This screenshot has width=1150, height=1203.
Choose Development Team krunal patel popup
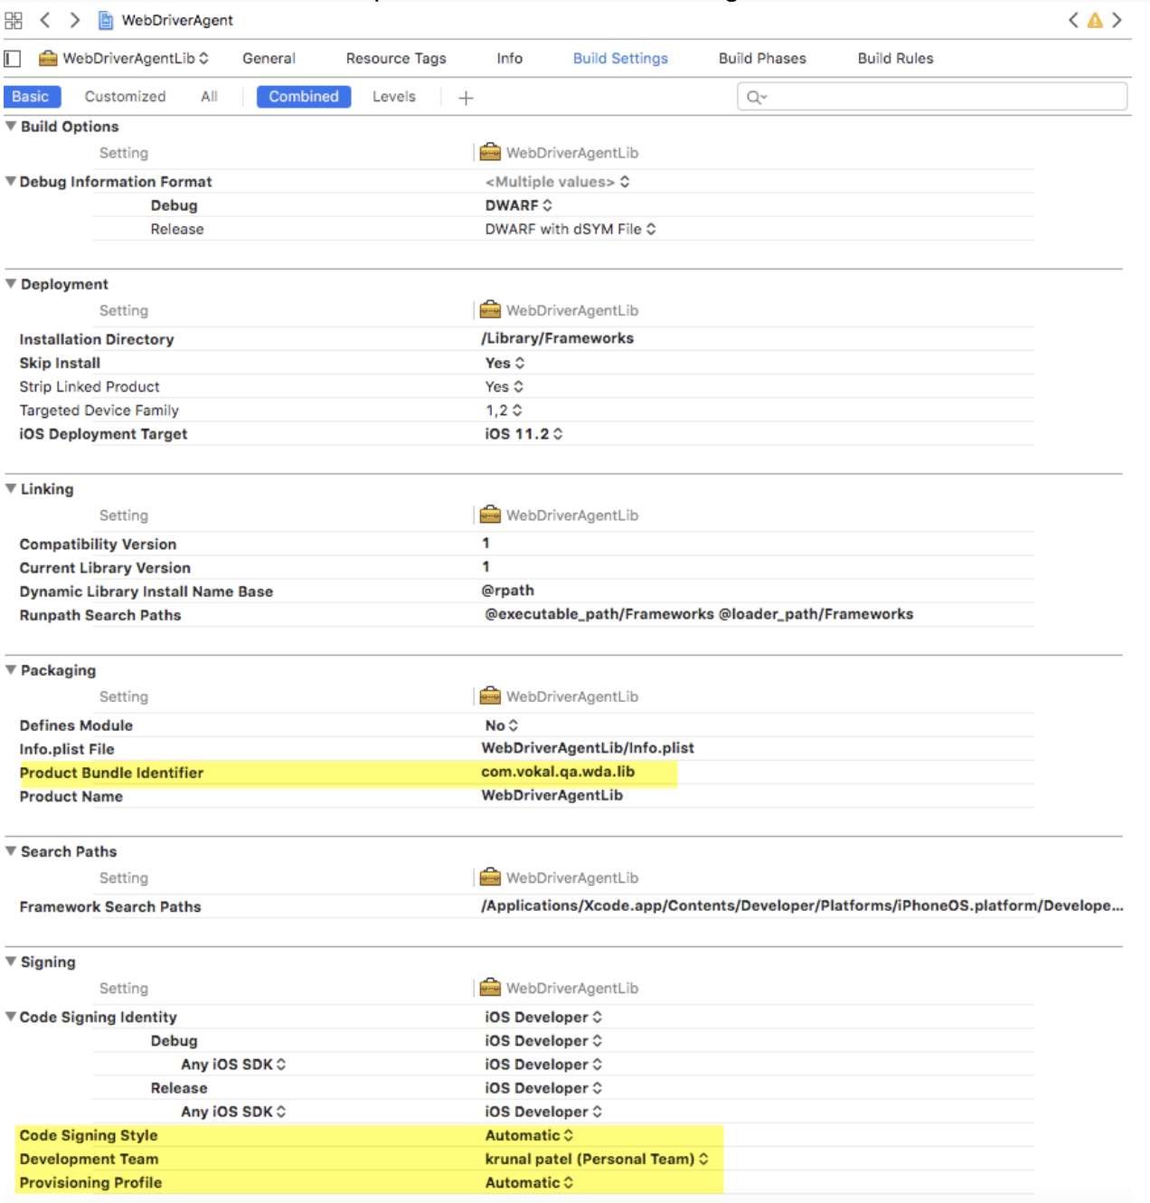click(597, 1159)
